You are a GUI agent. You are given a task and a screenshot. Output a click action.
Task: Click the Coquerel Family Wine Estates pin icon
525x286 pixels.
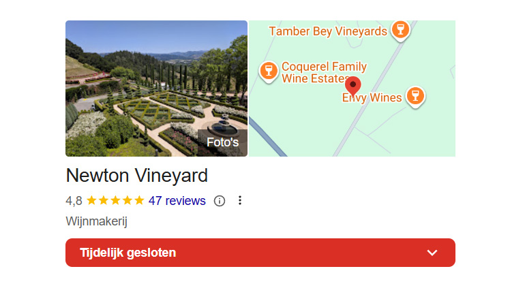(269, 71)
